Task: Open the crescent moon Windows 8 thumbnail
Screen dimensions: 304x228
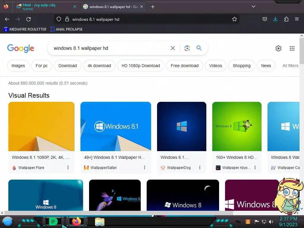Action: tap(183, 195)
